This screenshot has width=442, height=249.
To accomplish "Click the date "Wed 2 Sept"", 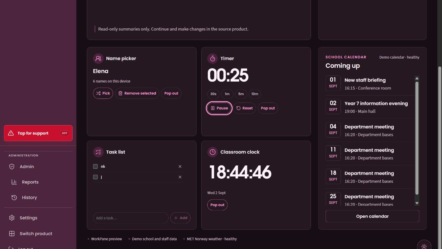I will pyautogui.click(x=217, y=193).
